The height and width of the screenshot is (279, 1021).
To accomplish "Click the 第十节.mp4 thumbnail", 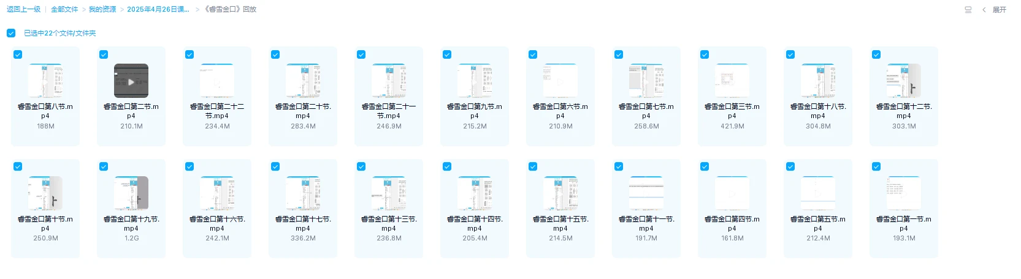I will coord(45,193).
